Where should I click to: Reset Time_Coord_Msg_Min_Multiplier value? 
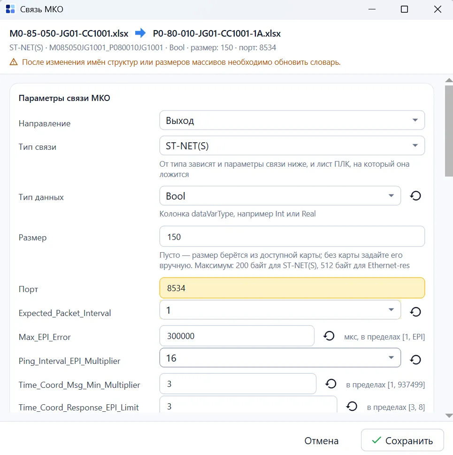[x=330, y=384]
